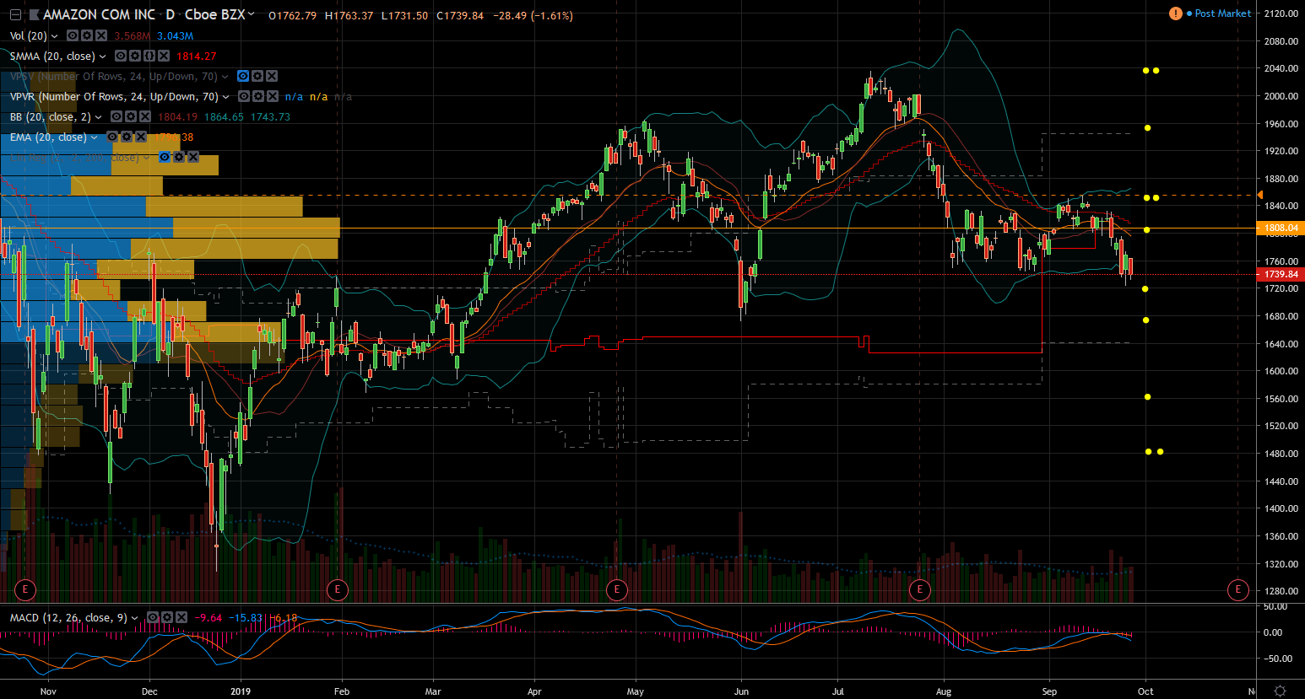Remove the VPSV indicator
This screenshot has width=1305, height=699.
point(272,76)
